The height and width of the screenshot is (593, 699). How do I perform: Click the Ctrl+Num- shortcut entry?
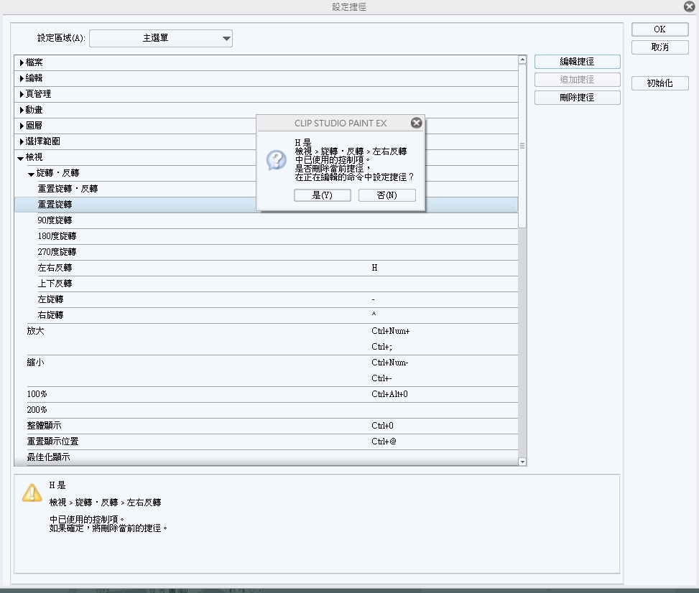coord(389,363)
